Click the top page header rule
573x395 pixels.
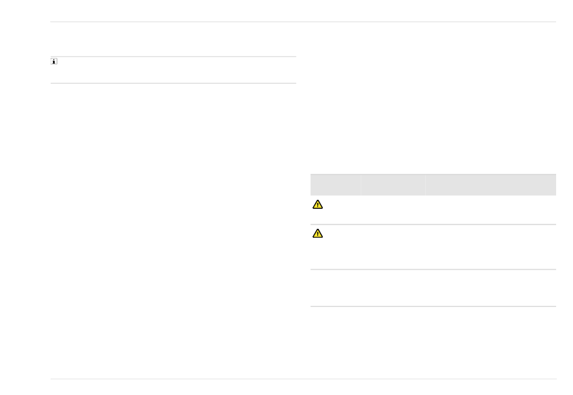pyautogui.click(x=303, y=22)
